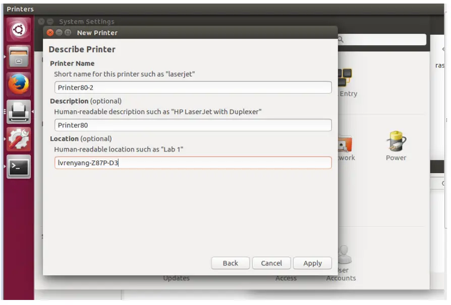The width and height of the screenshot is (451, 305).
Task: Click the Back button
Action: pos(230,263)
